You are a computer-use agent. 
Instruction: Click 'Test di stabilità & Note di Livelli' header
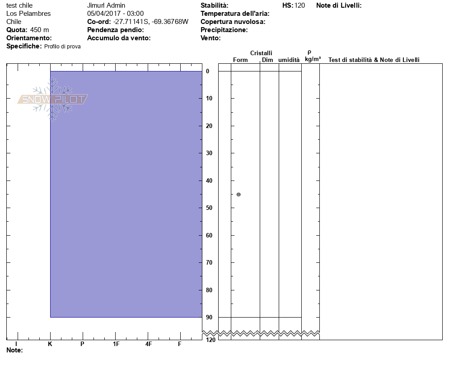coord(374,60)
